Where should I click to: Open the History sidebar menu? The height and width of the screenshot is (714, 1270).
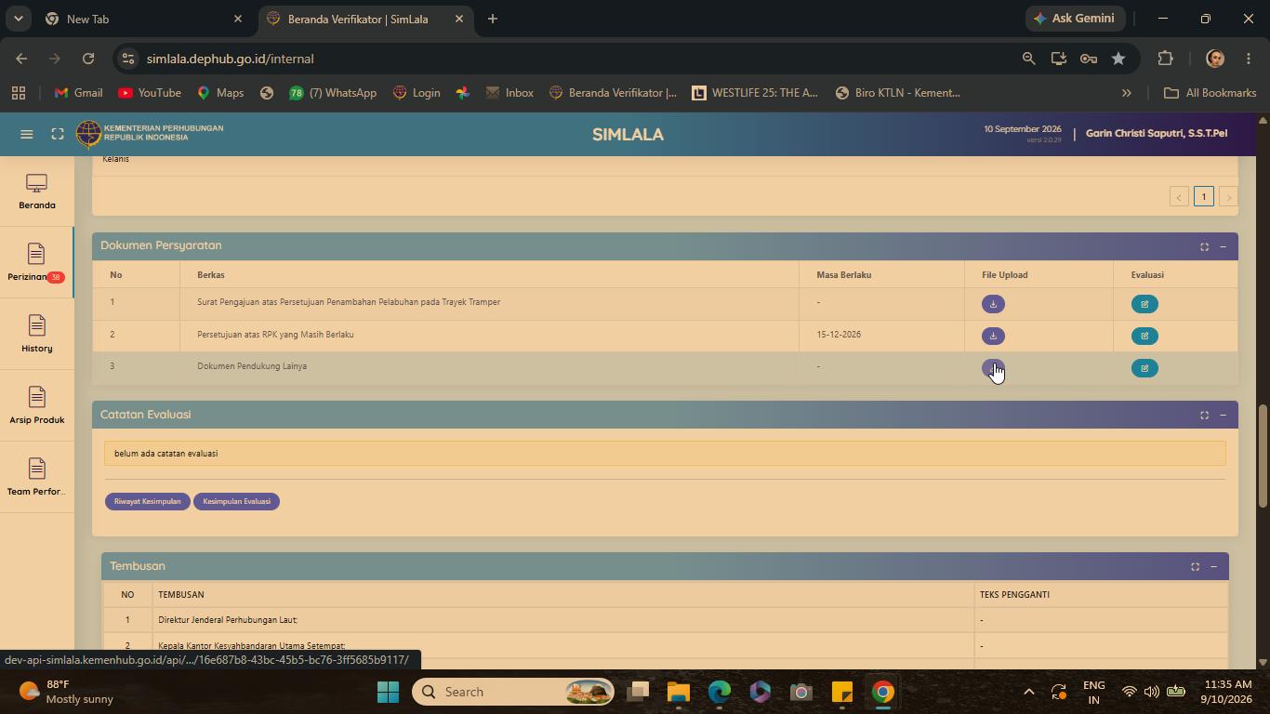click(36, 334)
